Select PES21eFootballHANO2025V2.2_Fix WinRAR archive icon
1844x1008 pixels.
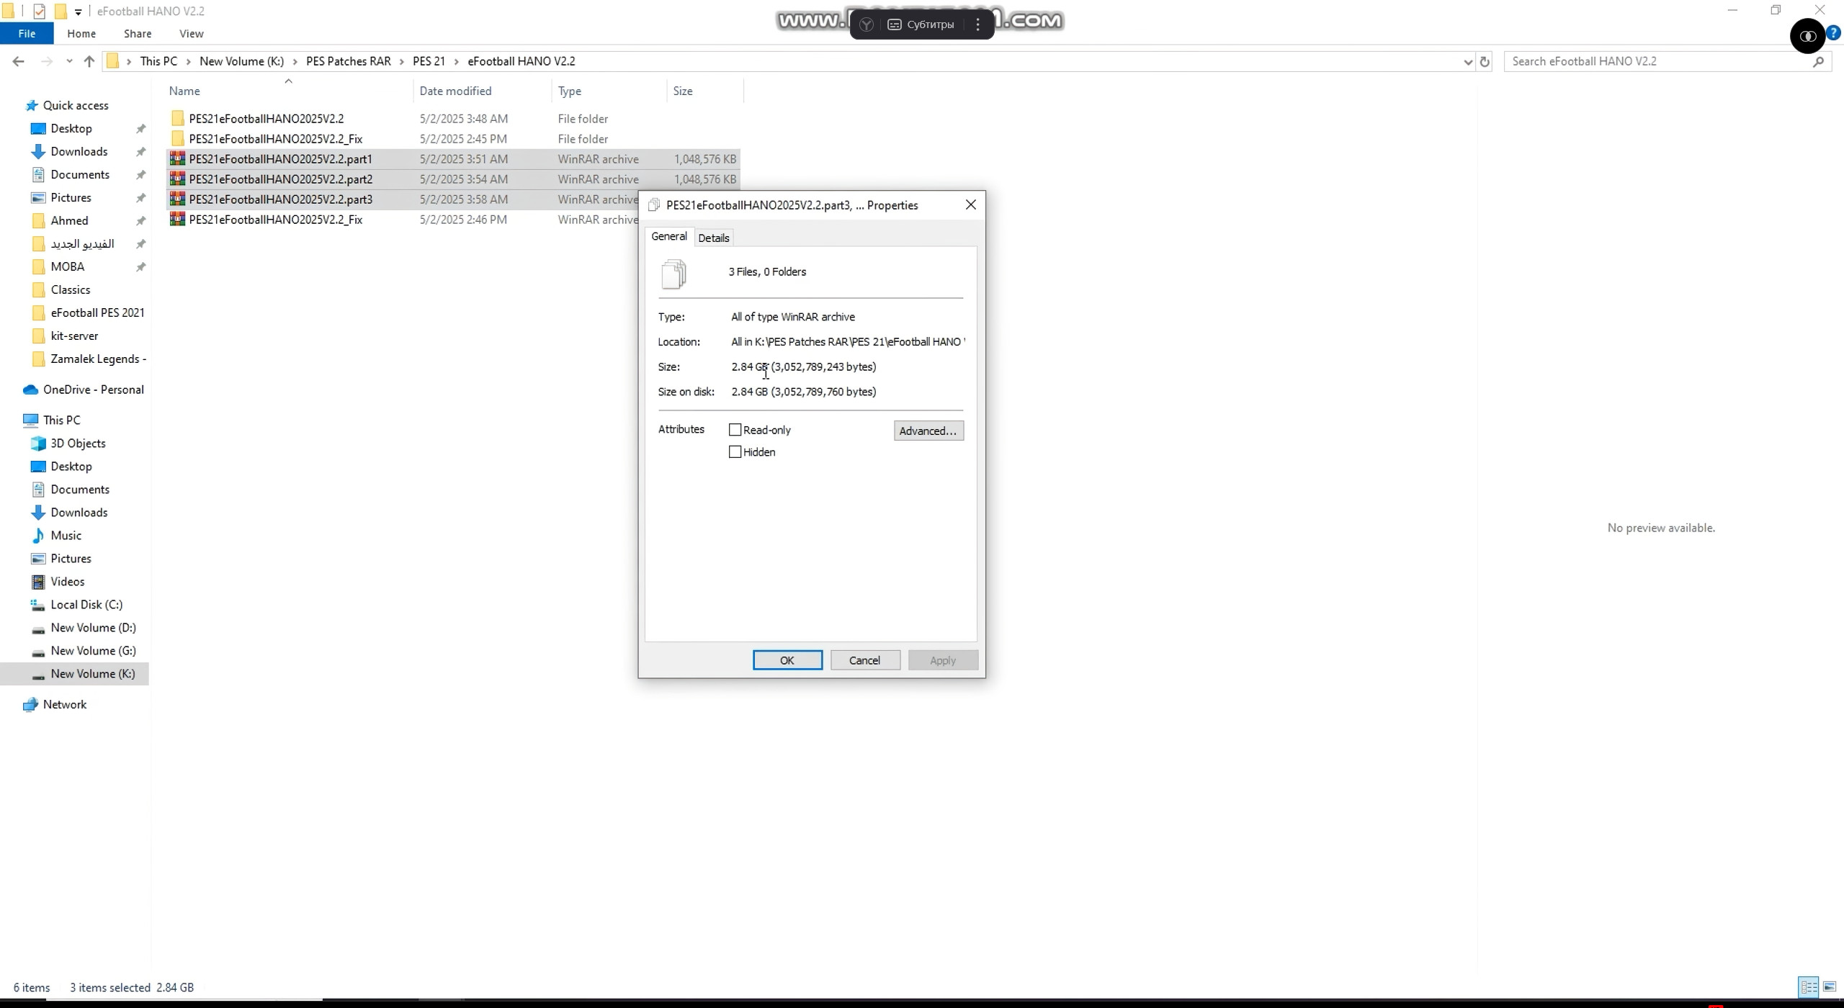[177, 220]
